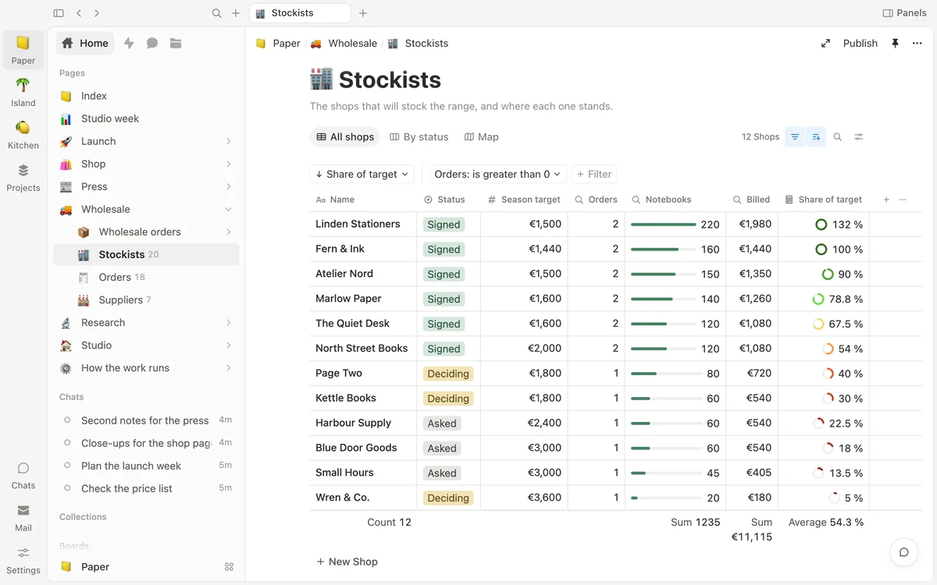Screen dimensions: 937x585
Task: Sort by the Season target column header
Action: (524, 200)
